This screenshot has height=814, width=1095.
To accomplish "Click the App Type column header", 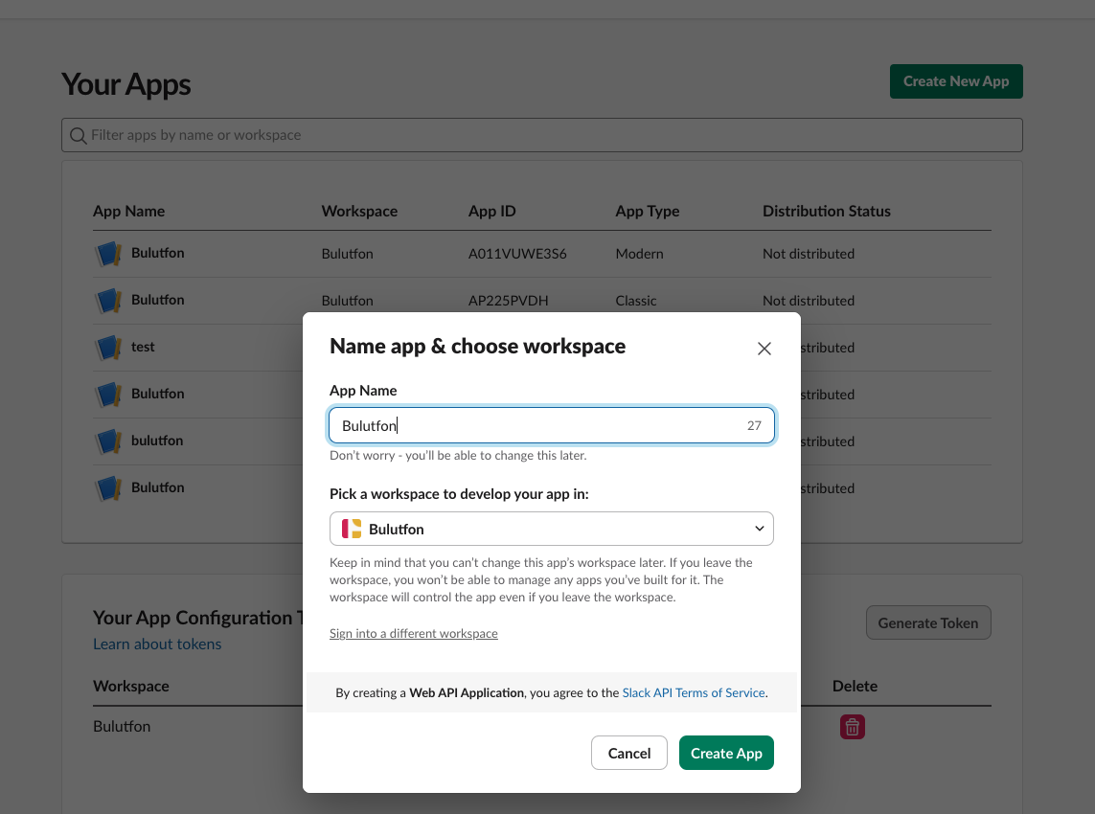I will (648, 211).
